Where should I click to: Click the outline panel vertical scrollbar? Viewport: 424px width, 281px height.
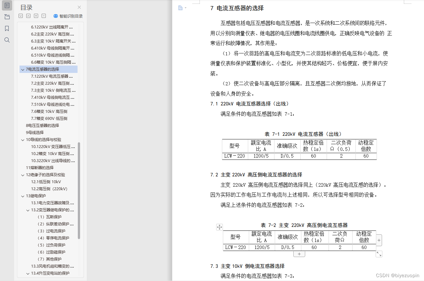tap(79, 191)
